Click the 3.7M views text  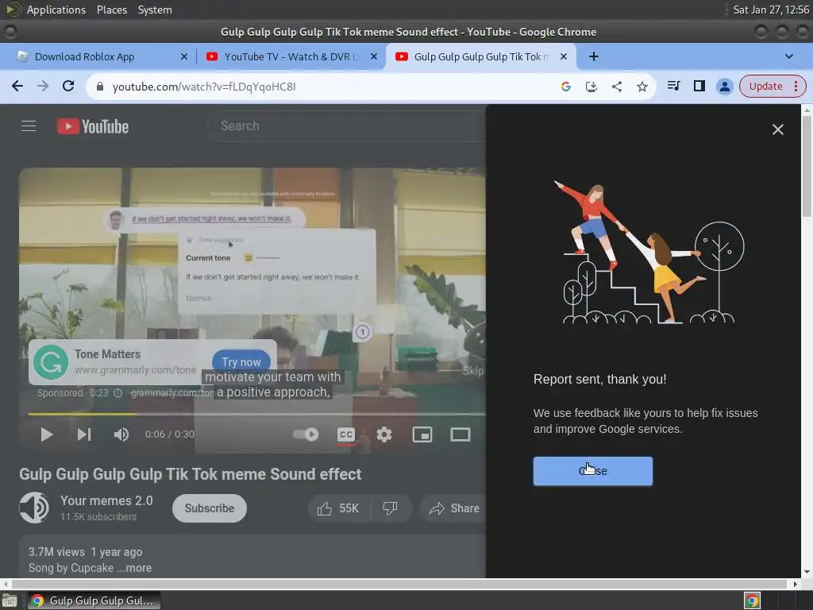(x=56, y=552)
